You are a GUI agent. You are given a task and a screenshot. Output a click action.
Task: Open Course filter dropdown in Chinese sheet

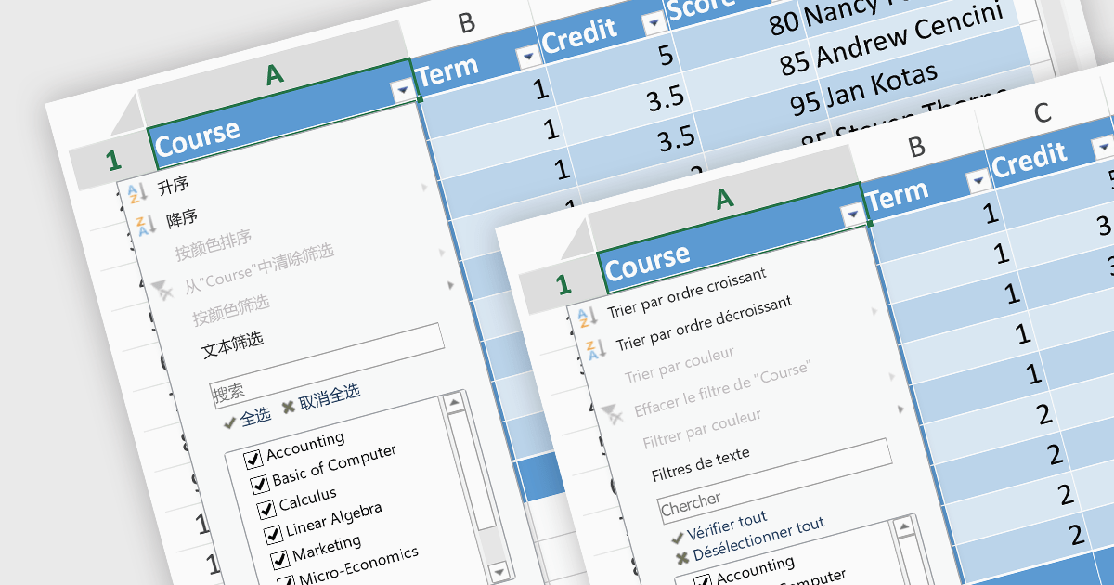tap(403, 89)
